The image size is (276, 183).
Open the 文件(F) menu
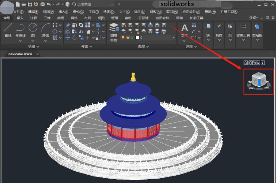pyautogui.click(x=18, y=12)
